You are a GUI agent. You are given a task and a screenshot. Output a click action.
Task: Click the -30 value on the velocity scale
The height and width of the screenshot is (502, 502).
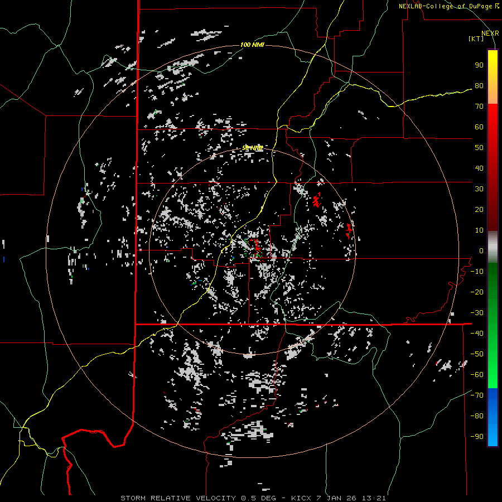[477, 313]
